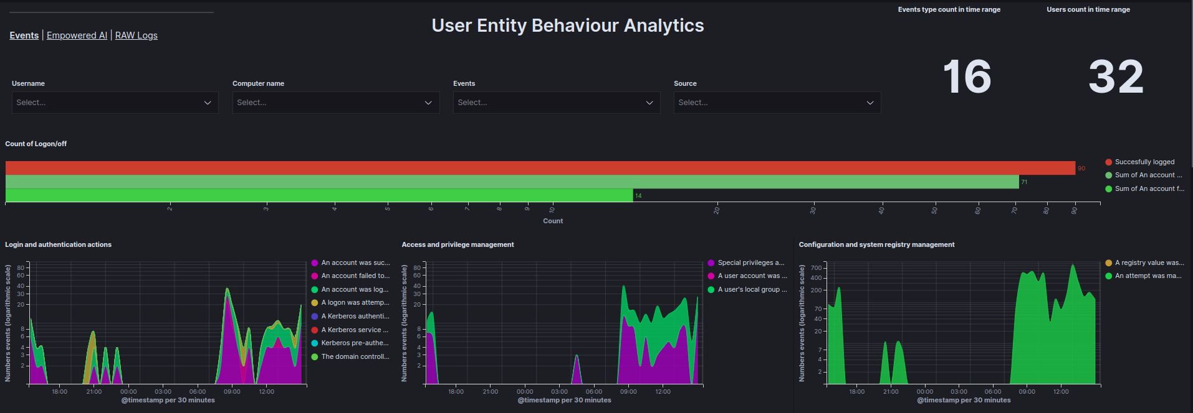Click the Source dropdown chevron arrow
The height and width of the screenshot is (413, 1193).
coord(870,103)
